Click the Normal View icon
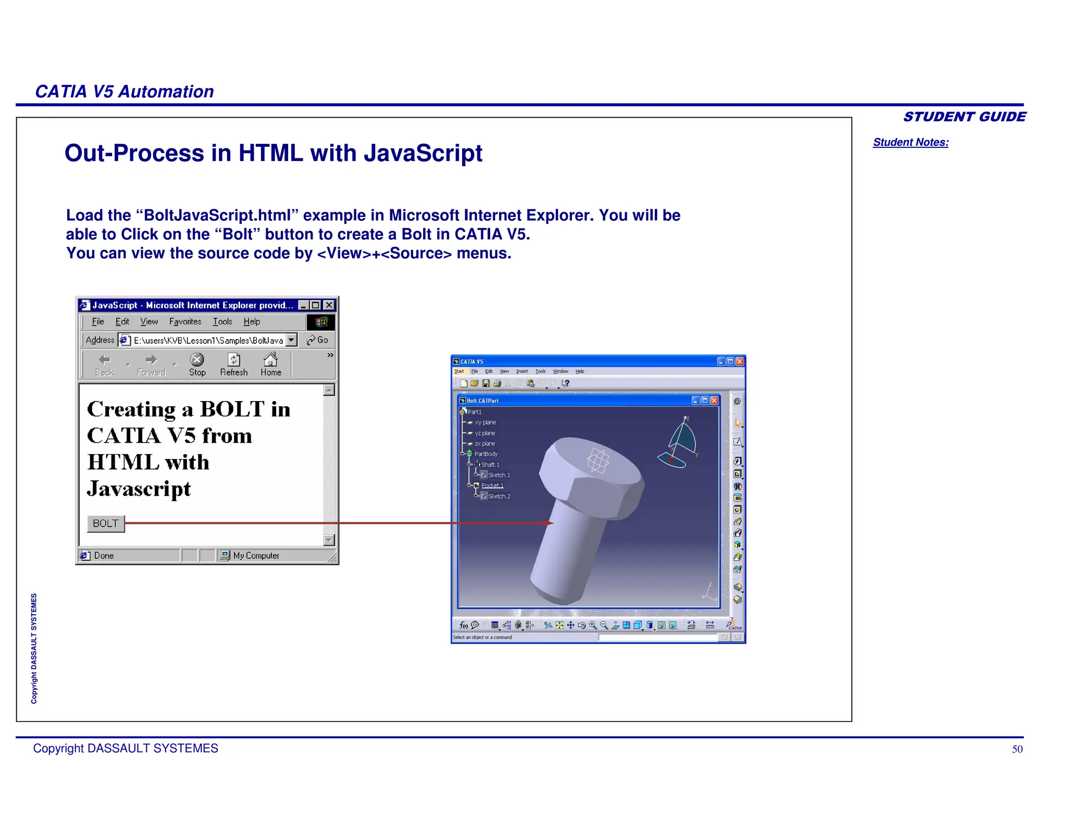1067x824 pixels. click(x=615, y=625)
